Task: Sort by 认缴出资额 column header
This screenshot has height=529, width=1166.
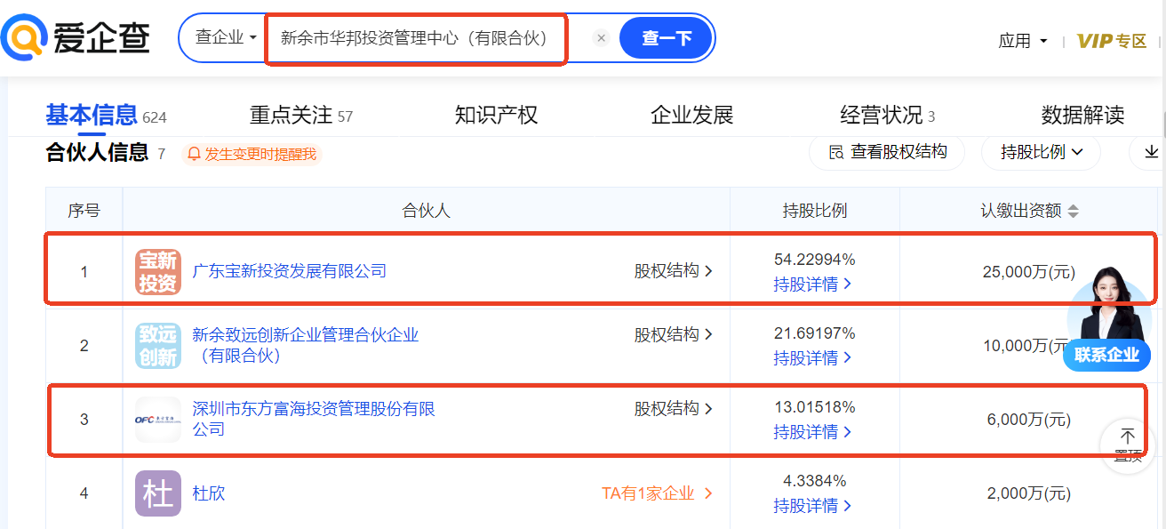Action: (1029, 211)
